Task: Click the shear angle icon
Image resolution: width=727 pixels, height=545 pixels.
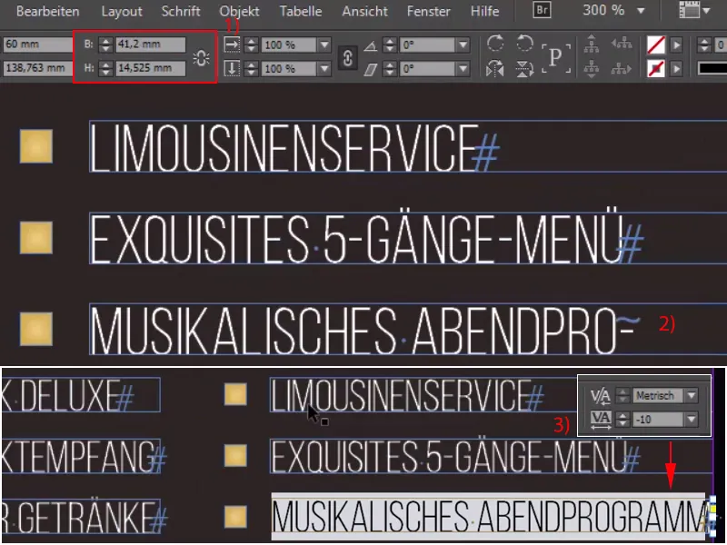Action: [x=370, y=70]
